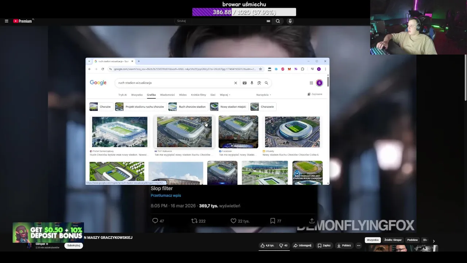This screenshot has height=263, width=467.
Task: Like the video with 4,8 tys.
Action: pos(267,245)
